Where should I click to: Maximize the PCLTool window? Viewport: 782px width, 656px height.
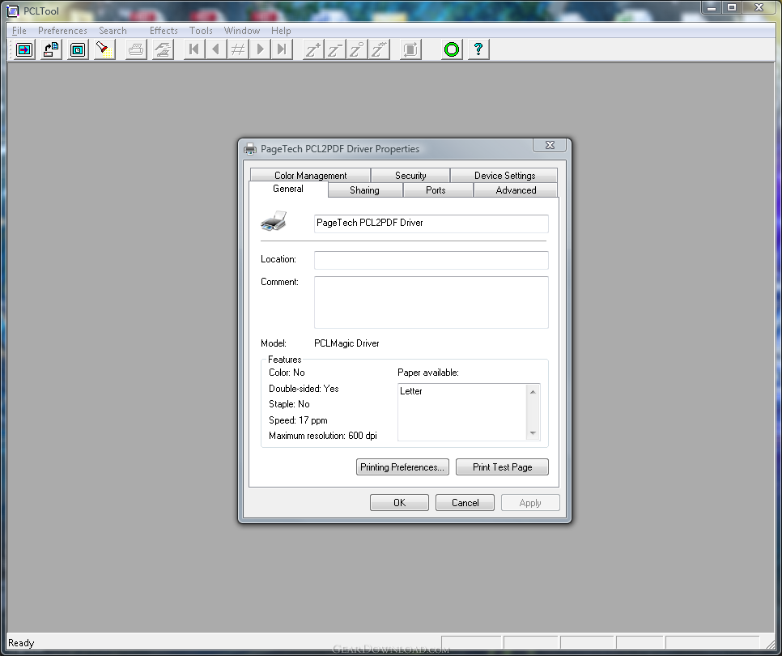point(732,7)
